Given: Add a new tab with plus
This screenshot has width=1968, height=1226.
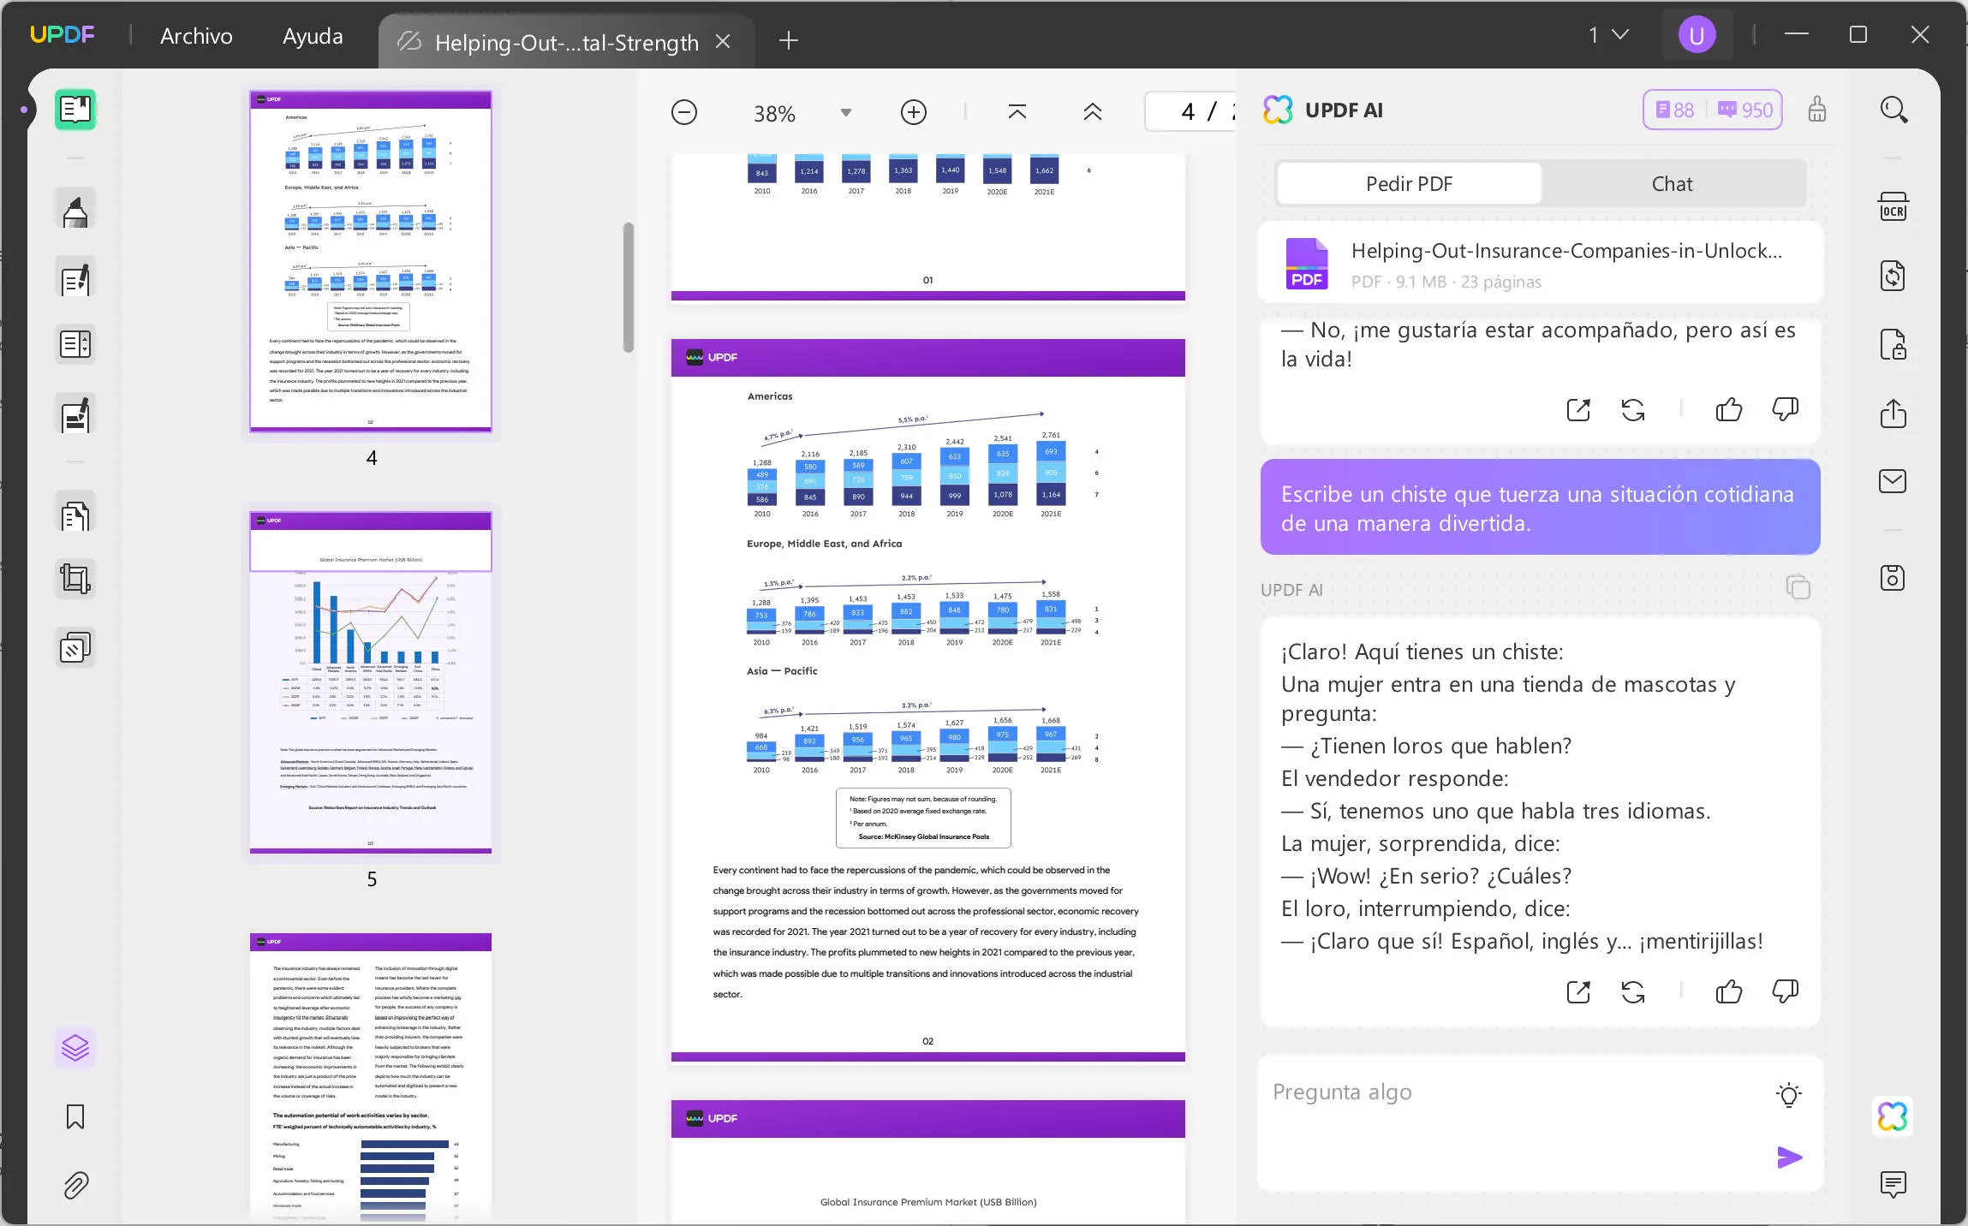Looking at the screenshot, I should [x=789, y=40].
